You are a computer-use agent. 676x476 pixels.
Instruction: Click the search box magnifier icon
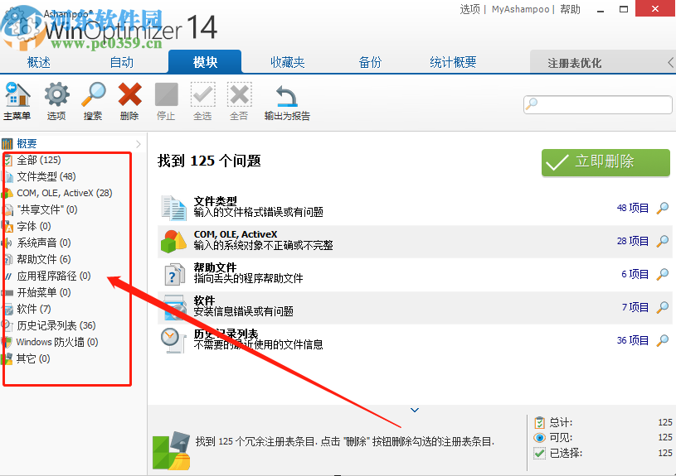(x=532, y=104)
